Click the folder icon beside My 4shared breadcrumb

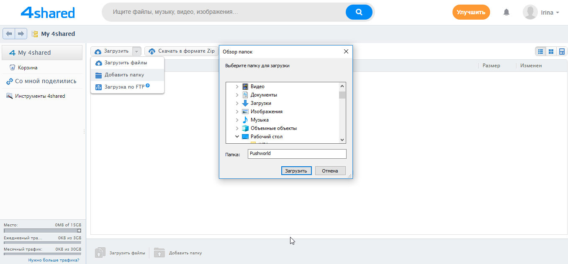[x=35, y=34]
